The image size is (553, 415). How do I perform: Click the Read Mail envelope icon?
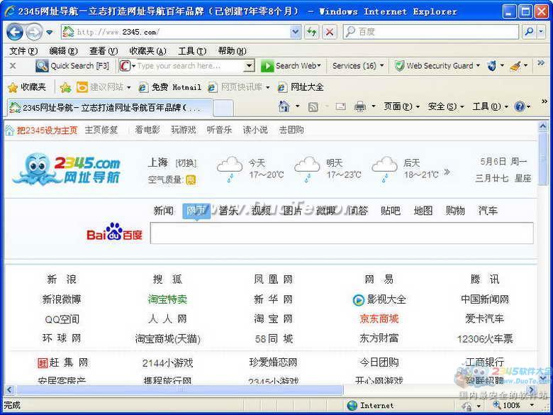tap(340, 106)
